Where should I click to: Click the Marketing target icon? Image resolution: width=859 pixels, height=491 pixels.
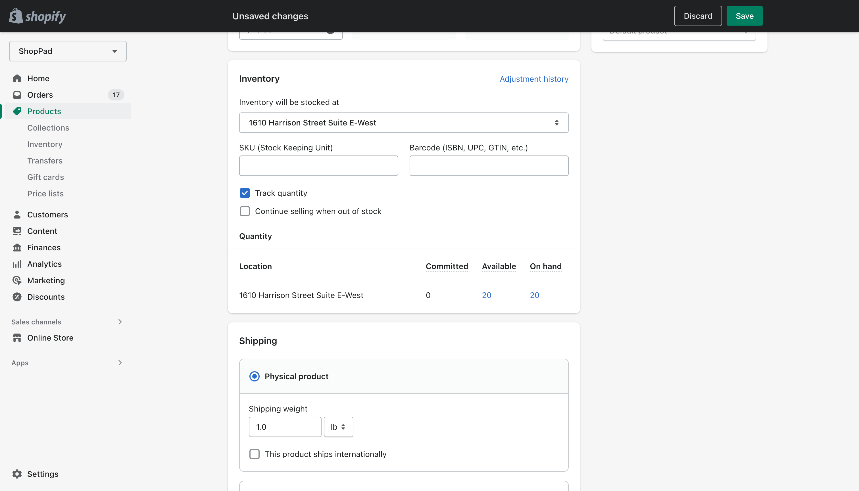tap(17, 281)
